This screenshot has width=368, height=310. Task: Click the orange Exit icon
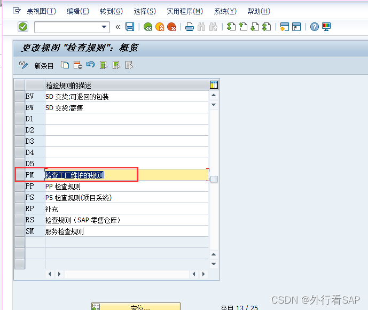click(x=160, y=27)
